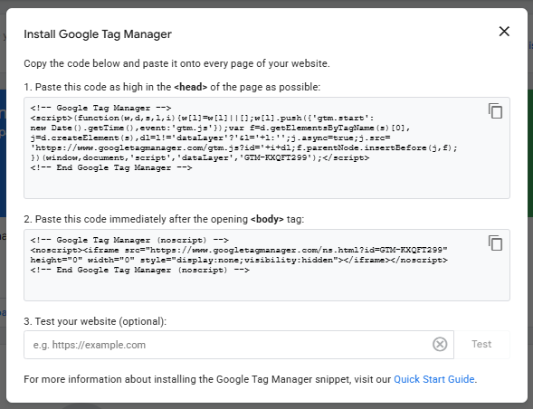Close the Install Google Tag Manager dialog
This screenshot has width=533, height=409.
(504, 32)
